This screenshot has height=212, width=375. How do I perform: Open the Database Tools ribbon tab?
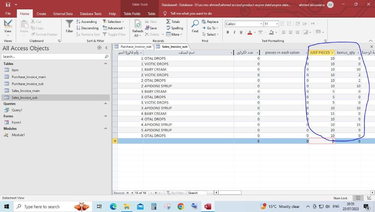tap(90, 14)
